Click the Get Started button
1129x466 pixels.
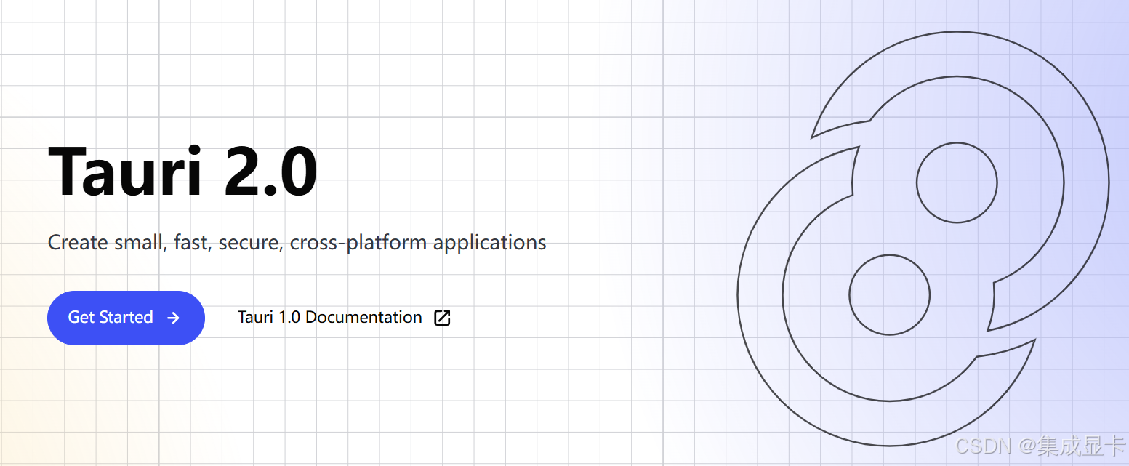(126, 318)
